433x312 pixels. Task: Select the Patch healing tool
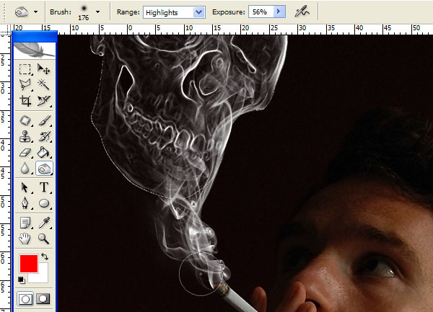tap(25, 120)
